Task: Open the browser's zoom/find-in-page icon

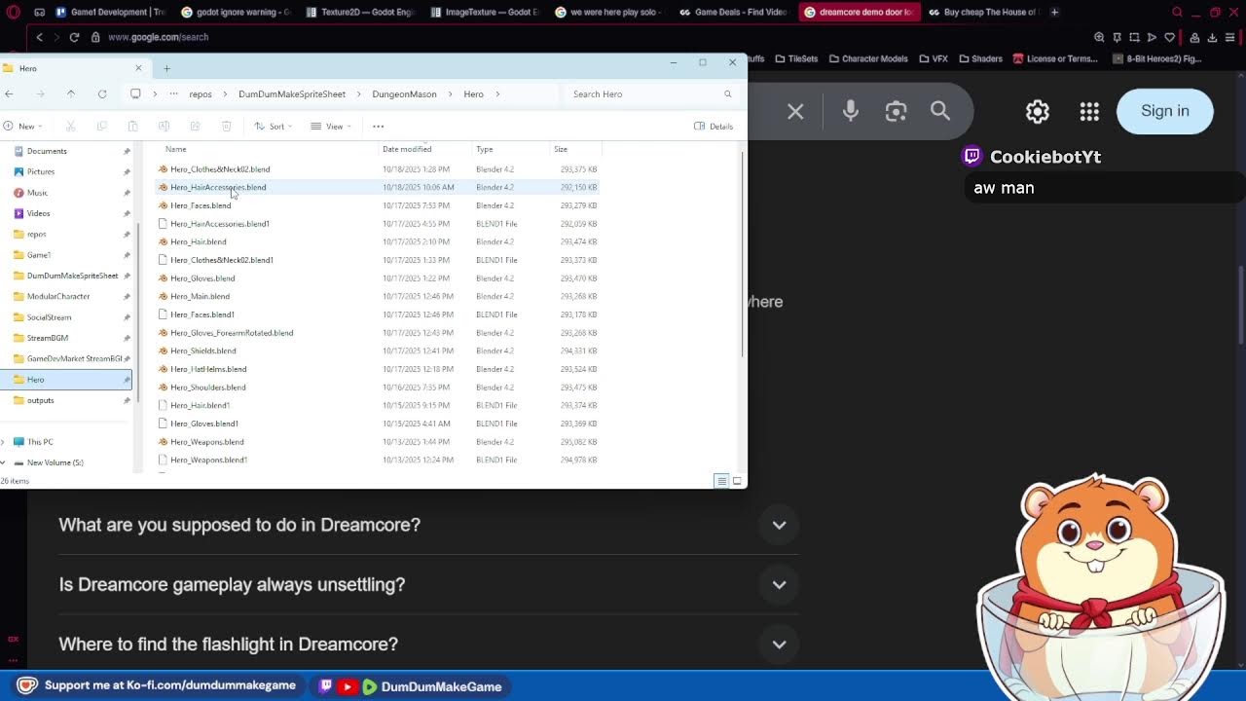Action: coord(1099,37)
